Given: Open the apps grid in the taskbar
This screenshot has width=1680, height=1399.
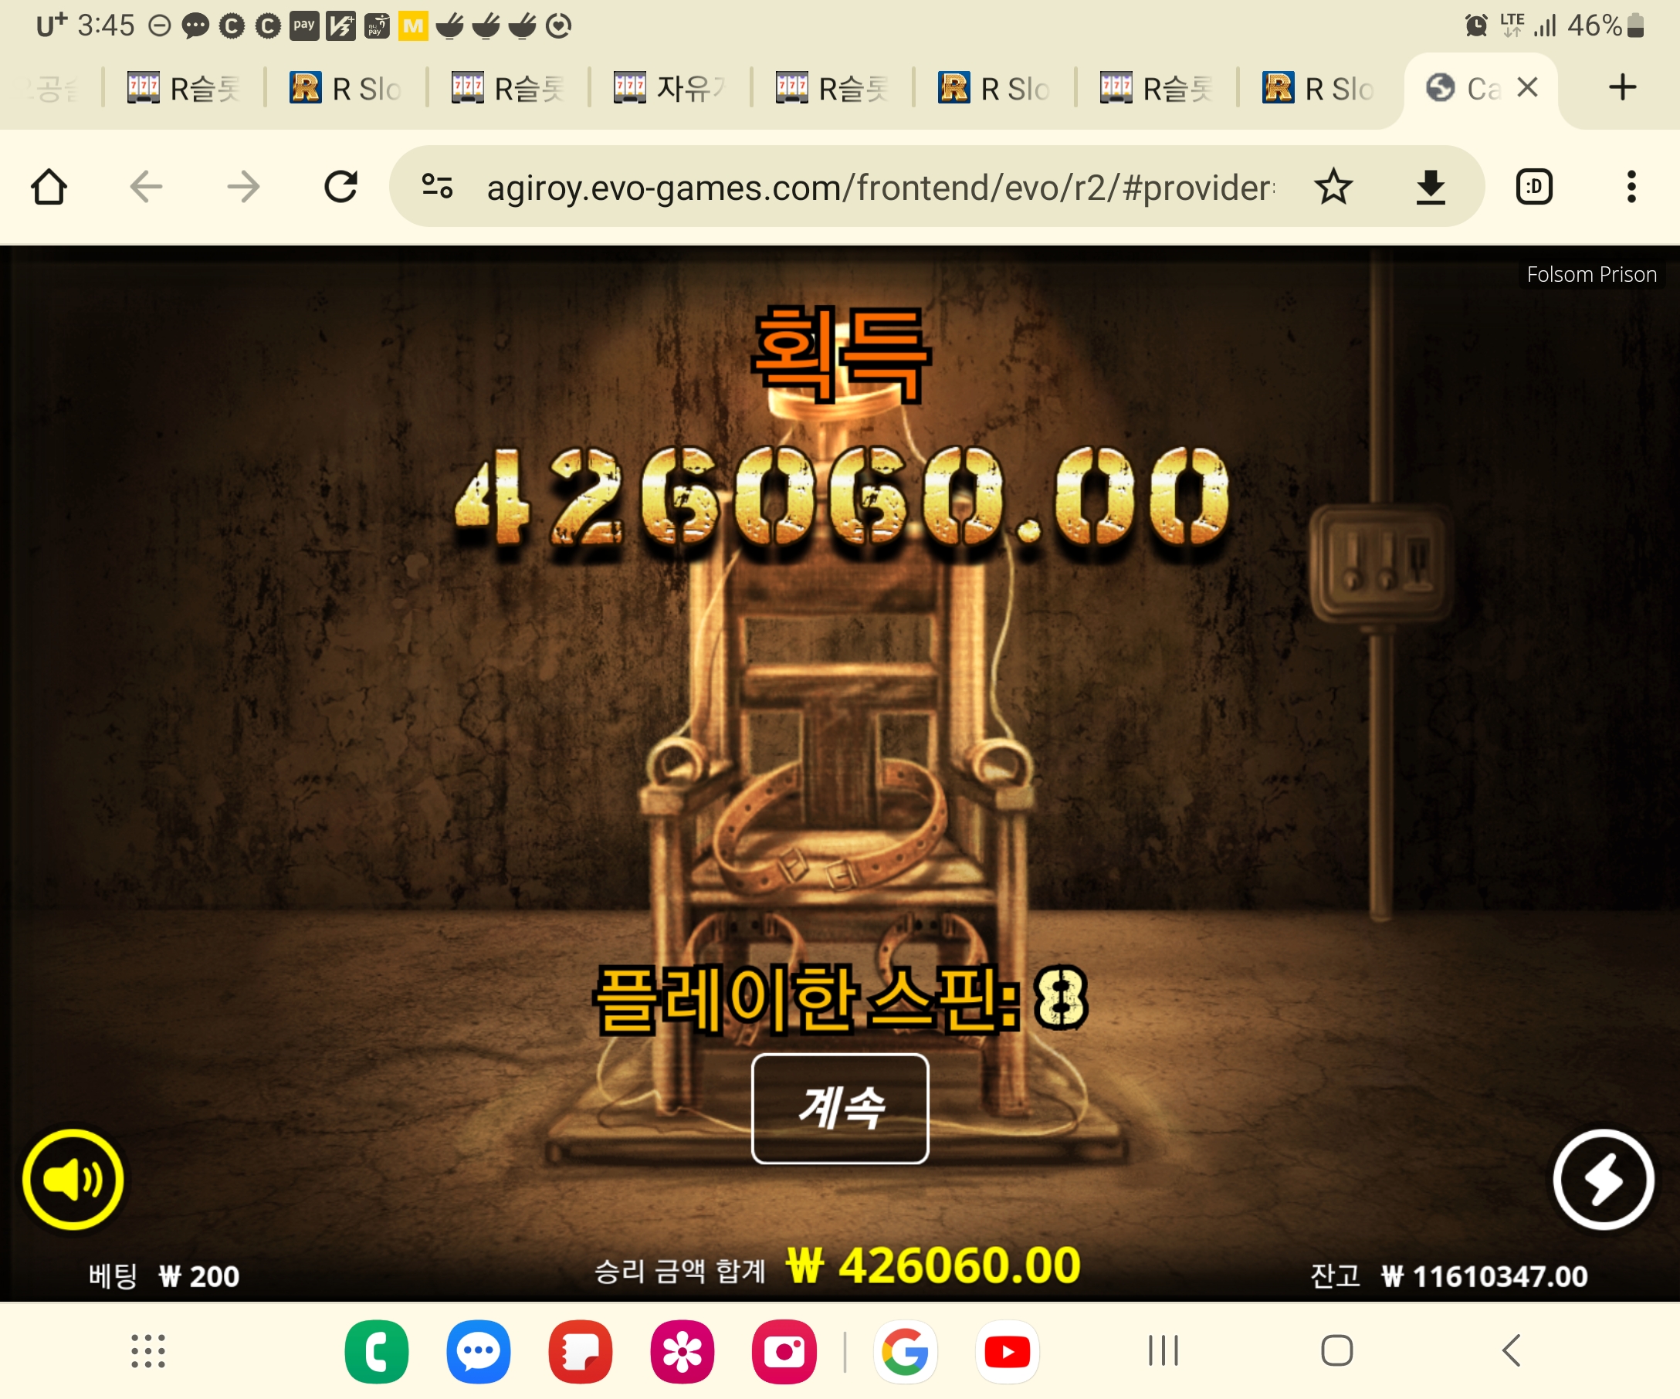Looking at the screenshot, I should pos(148,1351).
